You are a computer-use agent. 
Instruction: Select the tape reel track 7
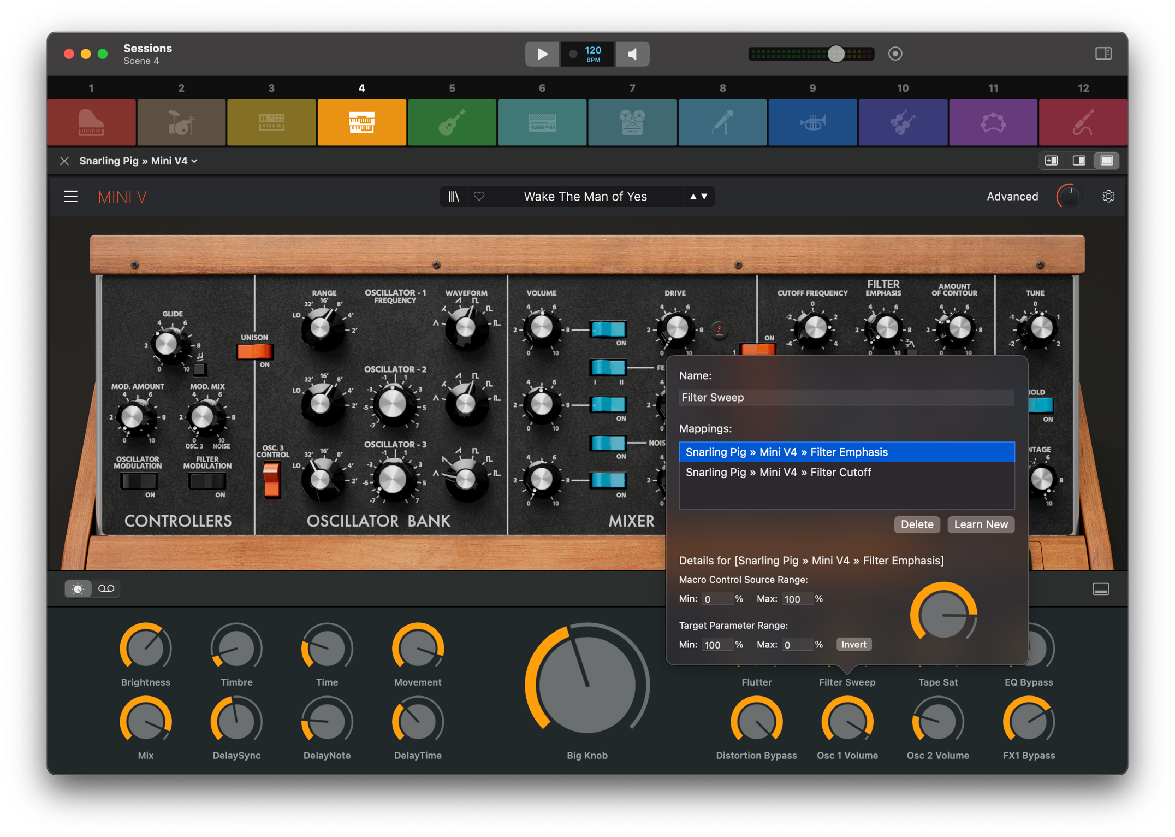tap(632, 122)
